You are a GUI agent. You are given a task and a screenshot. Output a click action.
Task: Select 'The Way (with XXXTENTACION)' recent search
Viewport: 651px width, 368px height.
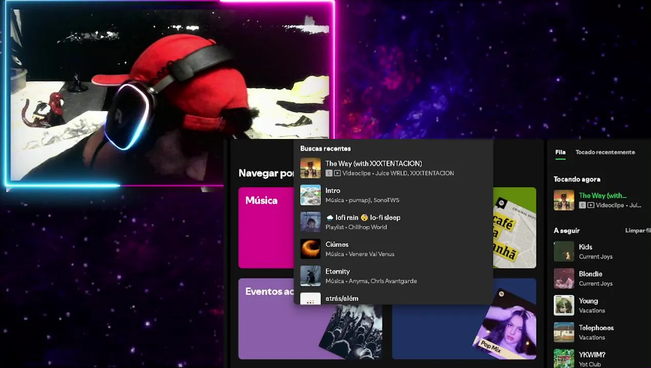393,168
